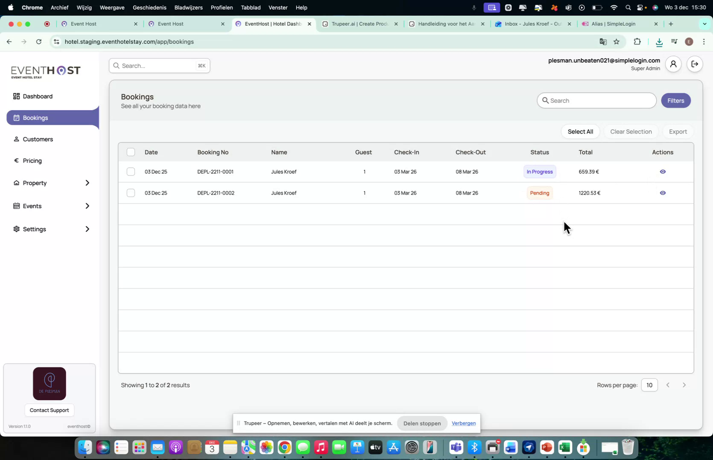713x460 pixels.
Task: Click inside the bookings search field
Action: 596,100
